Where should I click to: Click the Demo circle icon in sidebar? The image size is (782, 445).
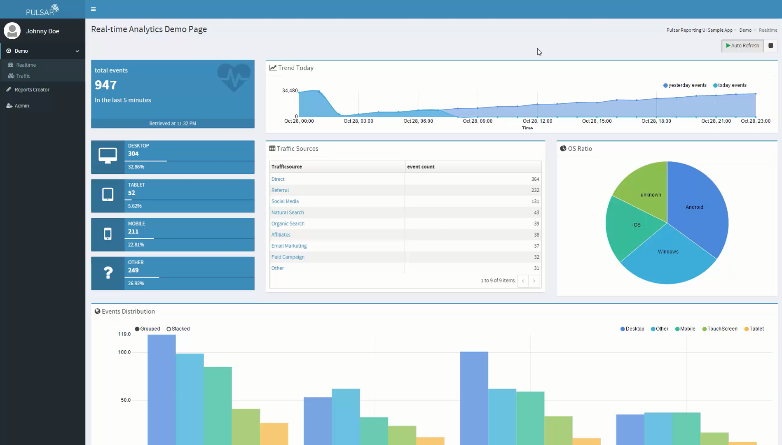pyautogui.click(x=9, y=51)
